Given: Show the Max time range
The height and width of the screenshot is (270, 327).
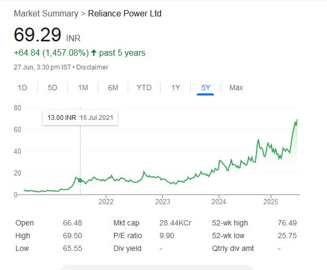Looking at the screenshot, I should (x=236, y=88).
